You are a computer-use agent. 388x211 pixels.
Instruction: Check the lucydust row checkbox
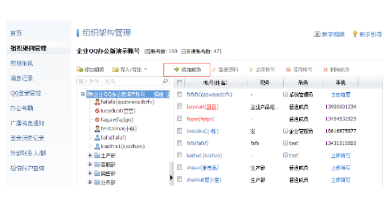[x=180, y=107]
